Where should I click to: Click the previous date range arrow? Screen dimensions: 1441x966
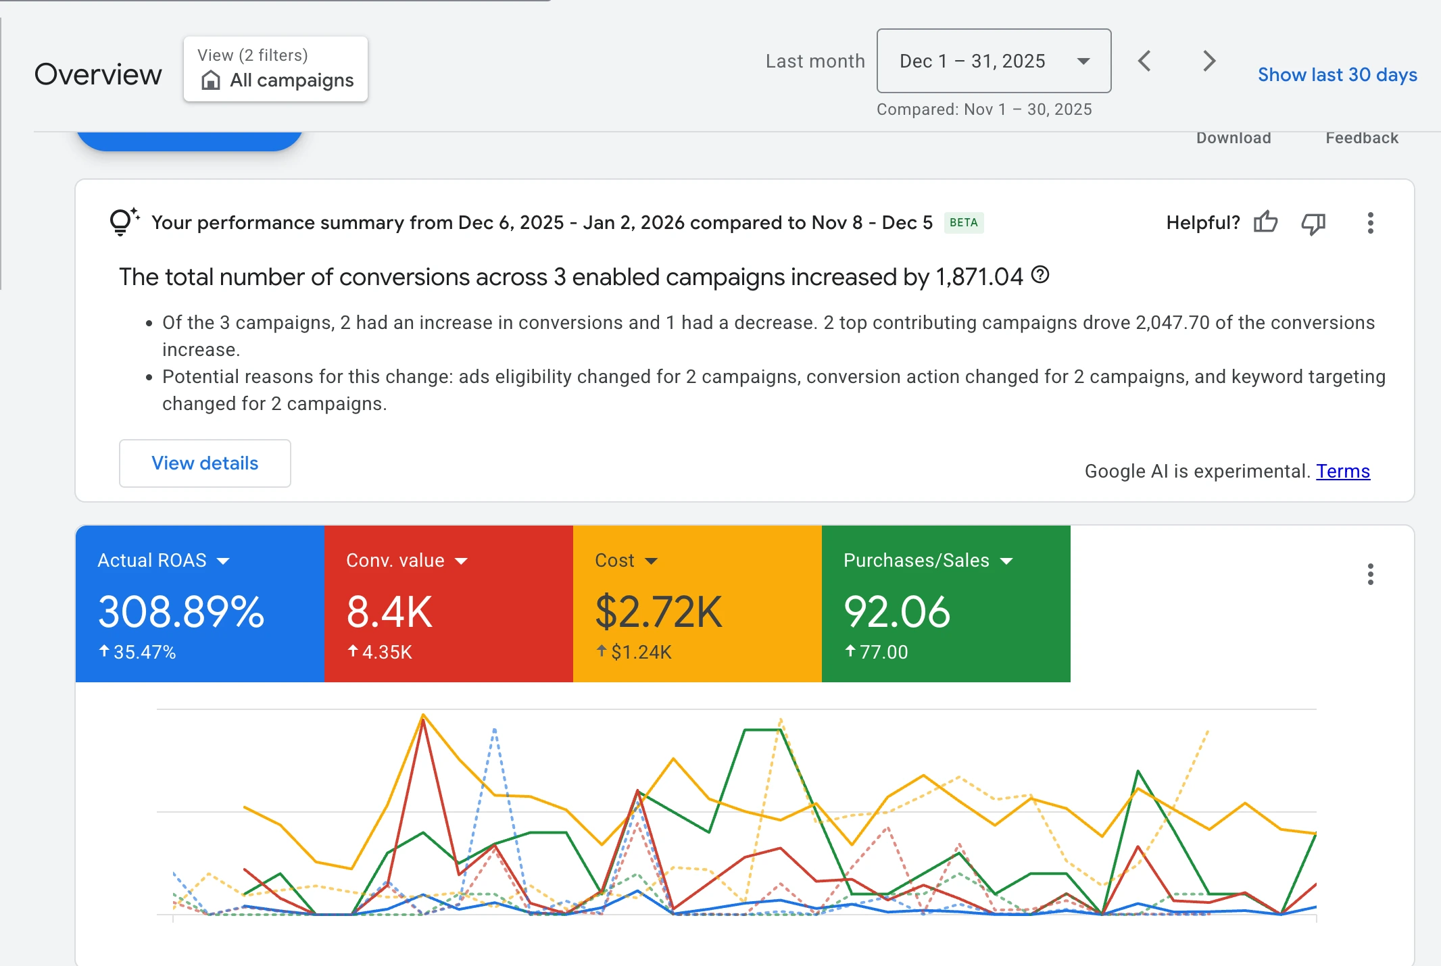coord(1144,61)
